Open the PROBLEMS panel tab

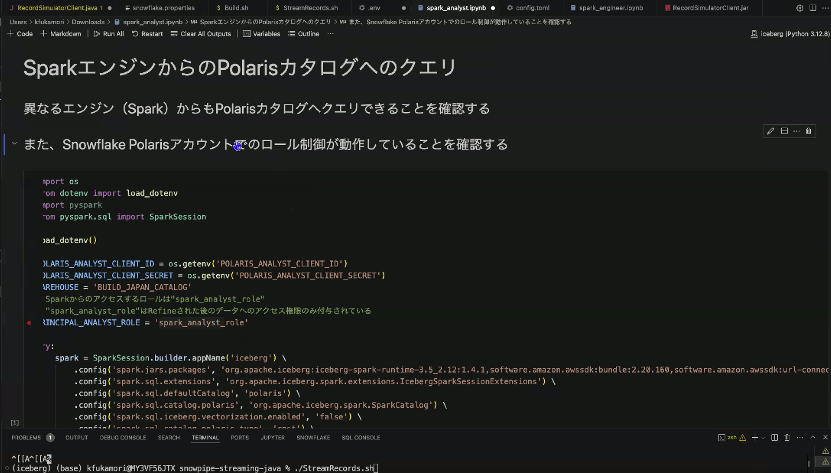pos(32,438)
